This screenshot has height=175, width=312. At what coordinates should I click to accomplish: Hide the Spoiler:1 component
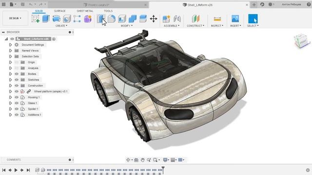click(17, 109)
